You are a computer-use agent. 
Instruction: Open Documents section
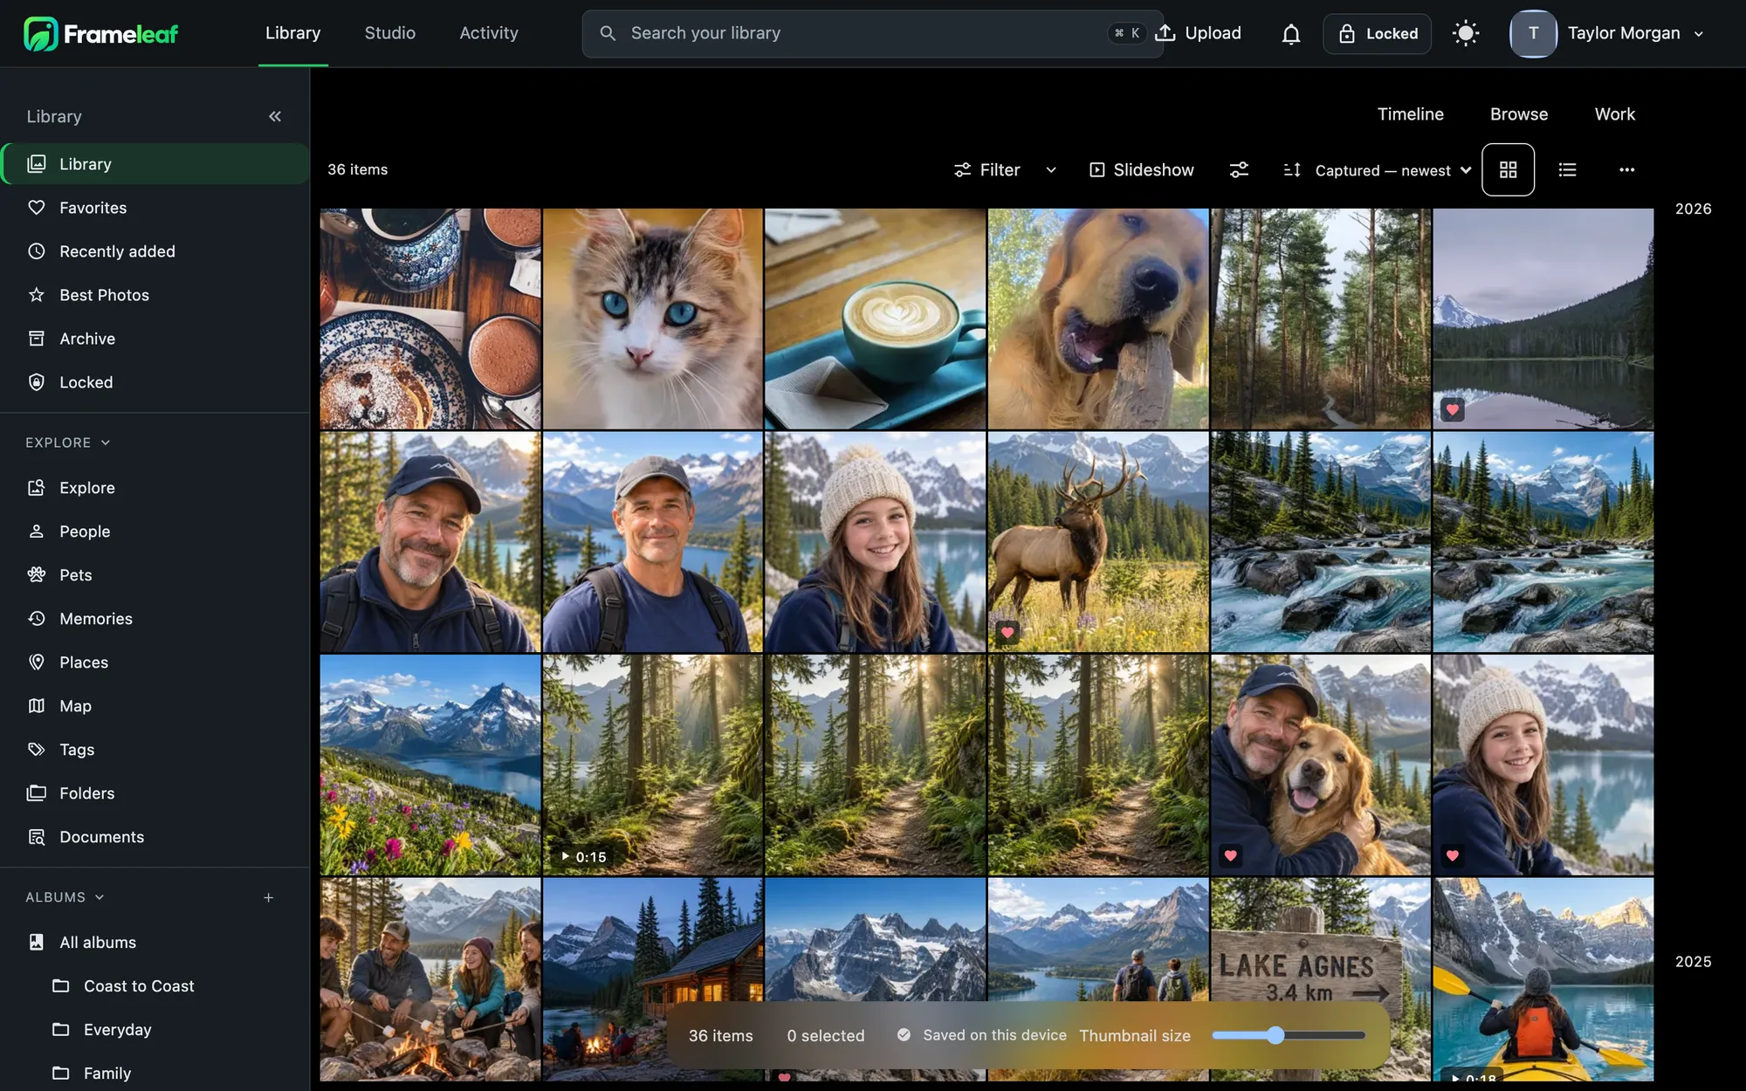[155, 837]
